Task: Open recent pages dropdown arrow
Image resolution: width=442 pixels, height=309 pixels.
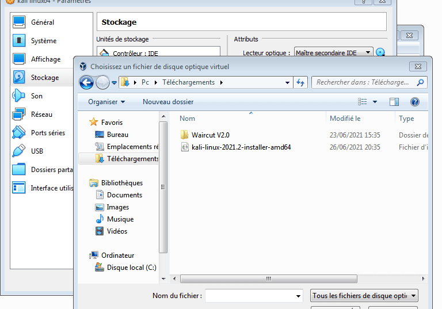Action: tap(114, 83)
